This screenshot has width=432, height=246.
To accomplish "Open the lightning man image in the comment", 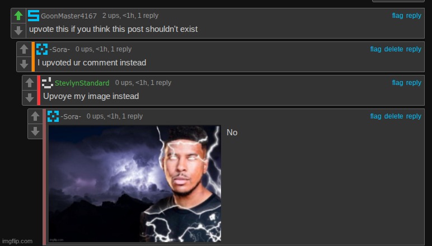I will click(135, 184).
